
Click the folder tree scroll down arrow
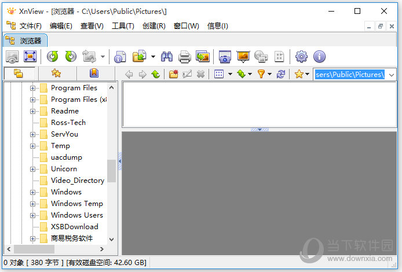point(112,240)
